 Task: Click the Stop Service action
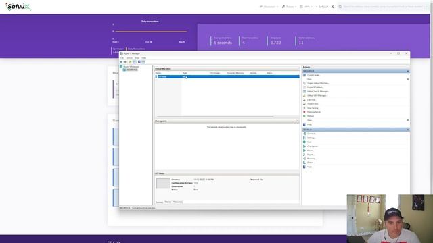(313, 108)
